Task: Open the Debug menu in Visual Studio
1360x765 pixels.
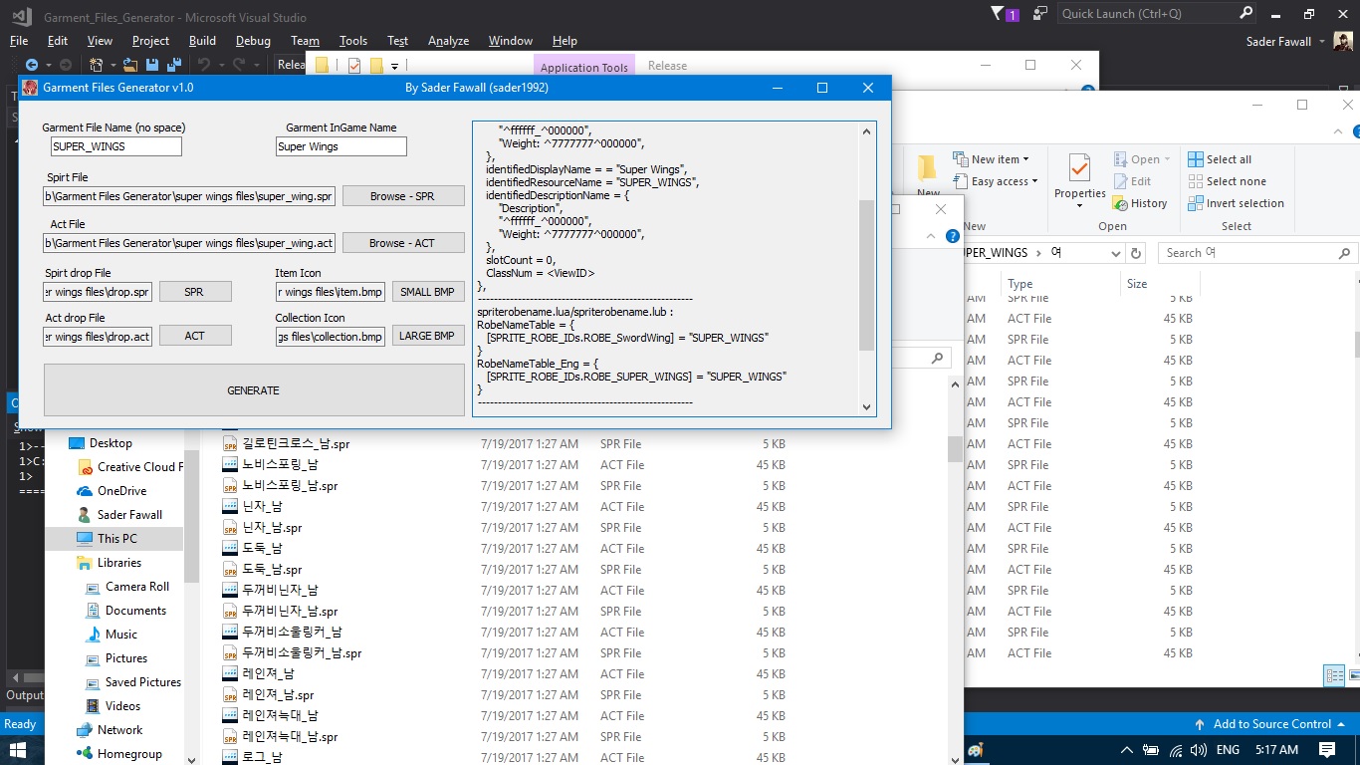Action: [253, 41]
